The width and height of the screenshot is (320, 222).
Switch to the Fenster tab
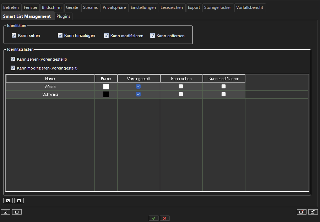coord(31,7)
